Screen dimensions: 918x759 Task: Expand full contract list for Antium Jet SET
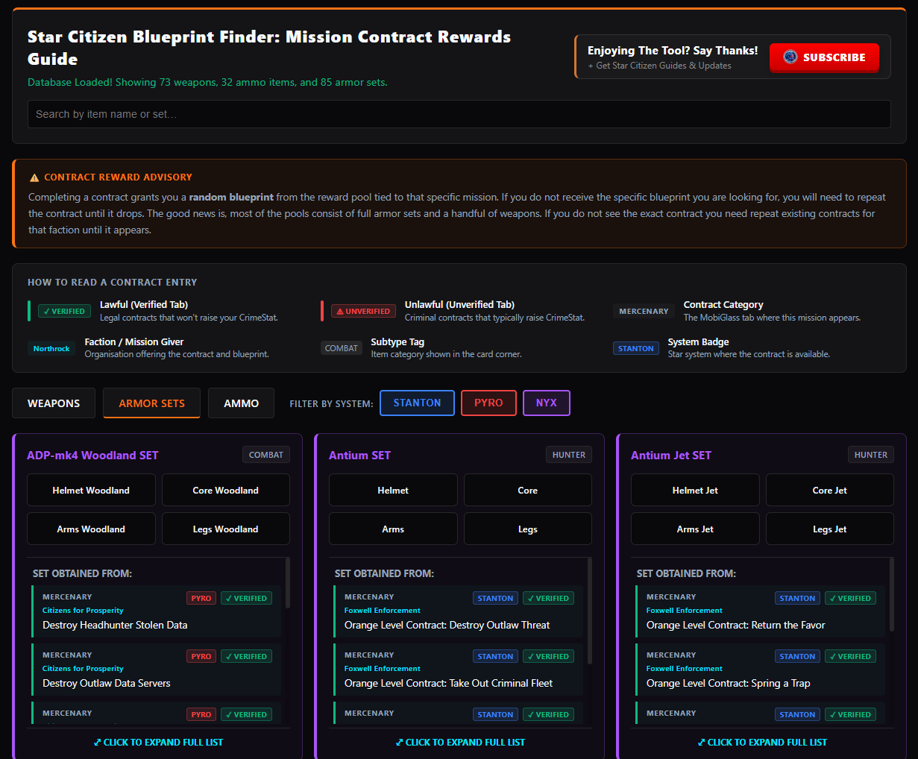pyautogui.click(x=767, y=743)
